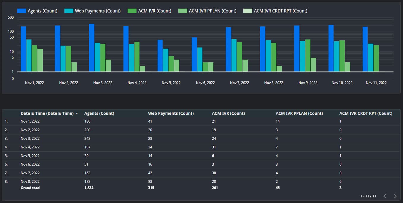Click sort arrow on Date & Time header
Screen dimensions: 403x203
point(77,113)
